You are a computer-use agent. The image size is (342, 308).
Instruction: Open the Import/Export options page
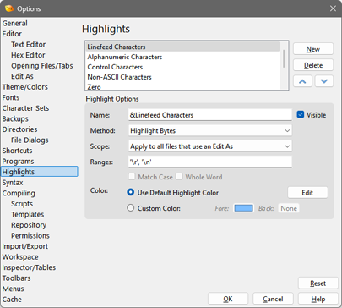tap(25, 246)
